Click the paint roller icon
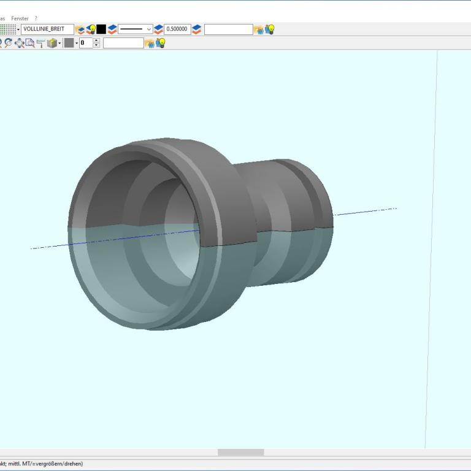The width and height of the screenshot is (471, 471). [x=40, y=43]
